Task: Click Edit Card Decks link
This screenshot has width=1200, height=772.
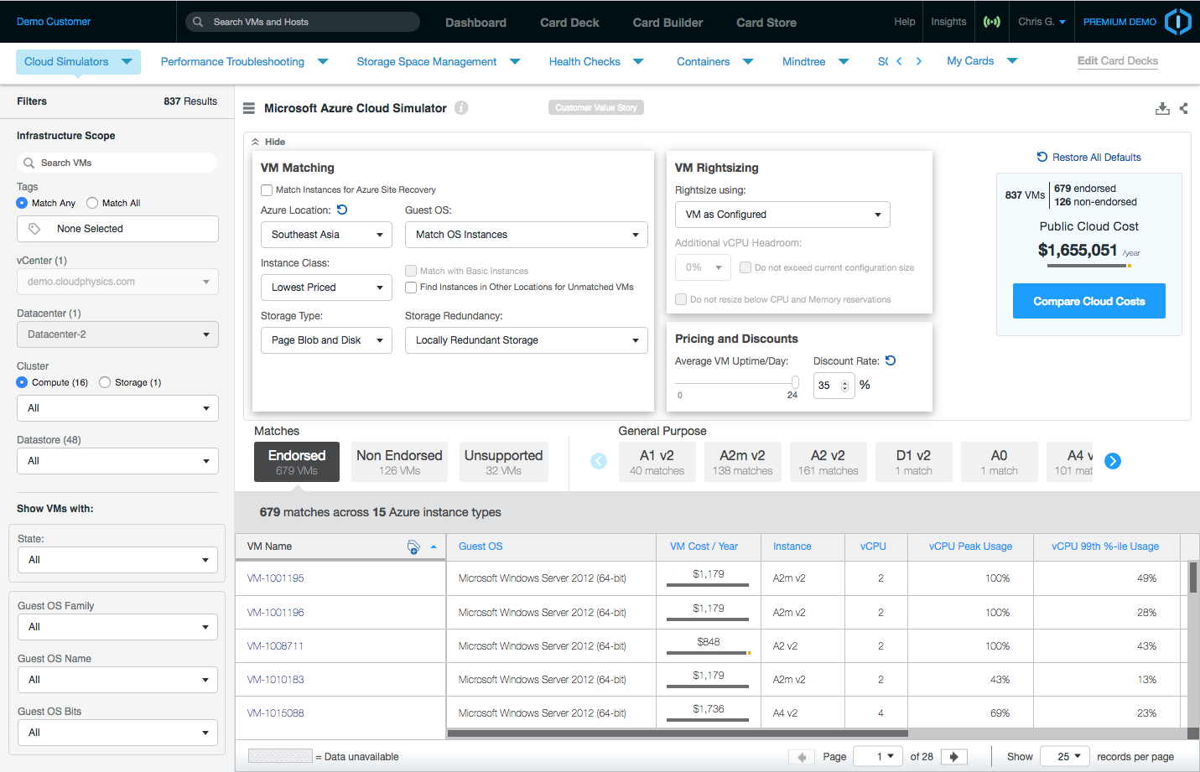Action: coord(1118,60)
